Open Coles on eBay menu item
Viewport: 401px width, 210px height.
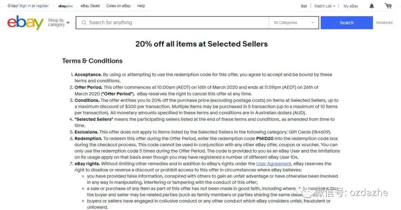pyautogui.click(x=118, y=6)
